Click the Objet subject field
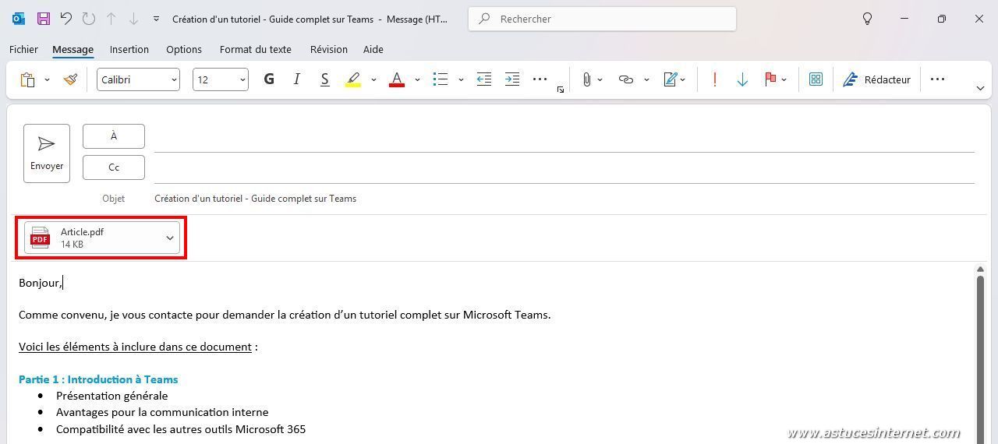The width and height of the screenshot is (998, 444). click(564, 199)
